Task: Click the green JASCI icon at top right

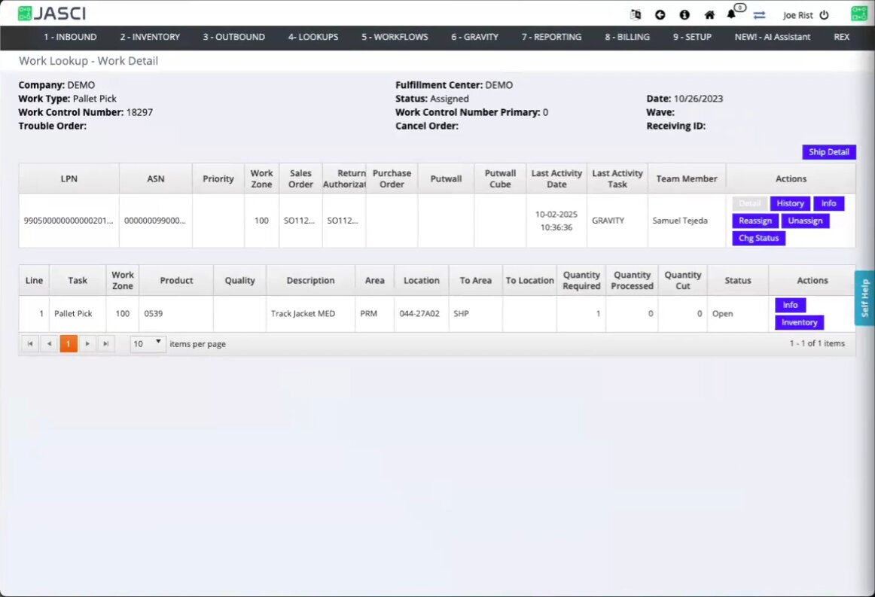Action: click(859, 14)
